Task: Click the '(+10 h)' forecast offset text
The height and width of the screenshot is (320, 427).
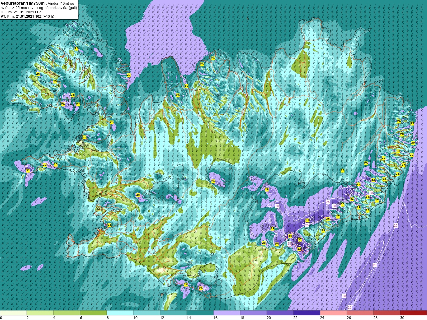Action: pos(48,16)
